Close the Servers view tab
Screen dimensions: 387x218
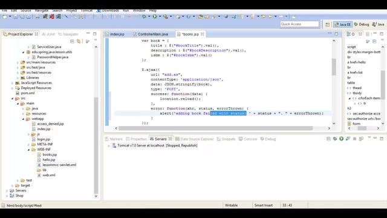170,139
